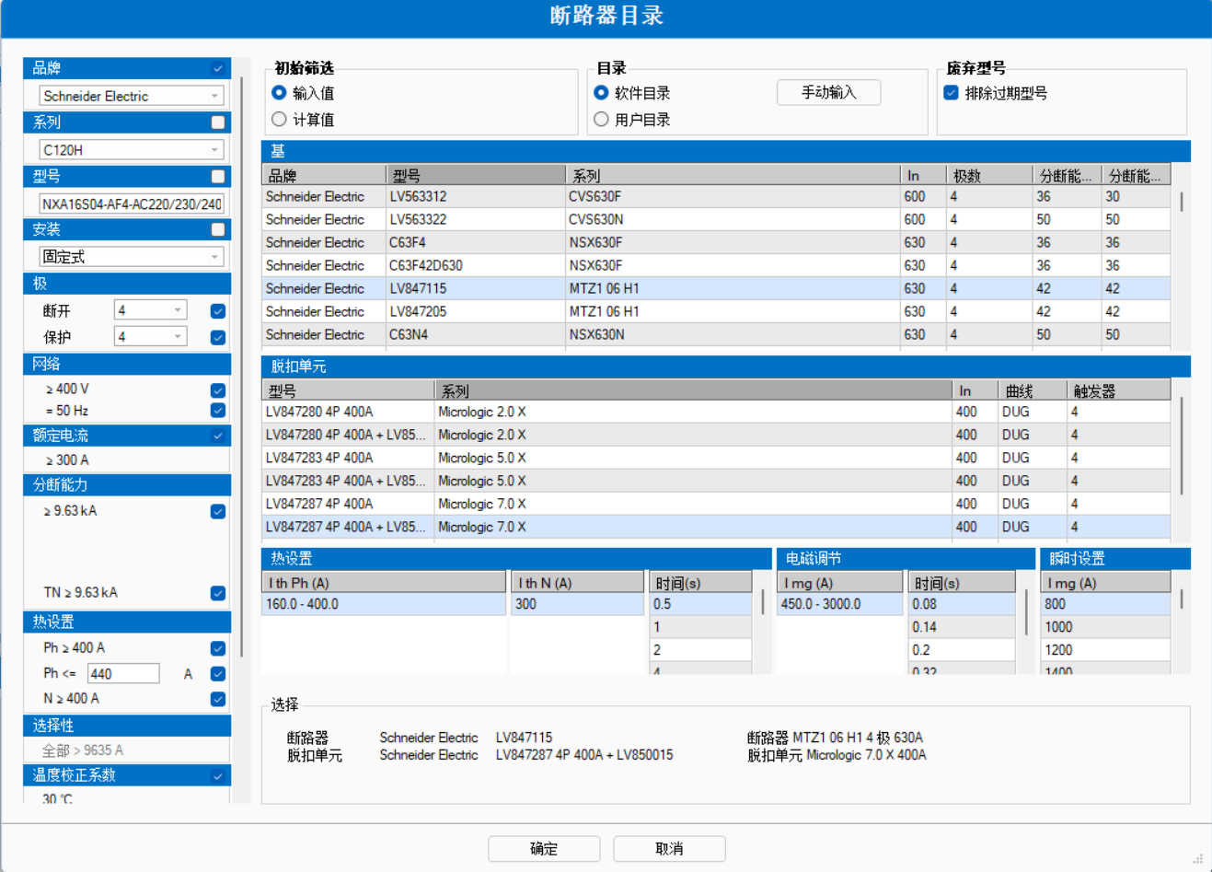
Task: Select the 输入值 radio button
Action: [x=279, y=93]
